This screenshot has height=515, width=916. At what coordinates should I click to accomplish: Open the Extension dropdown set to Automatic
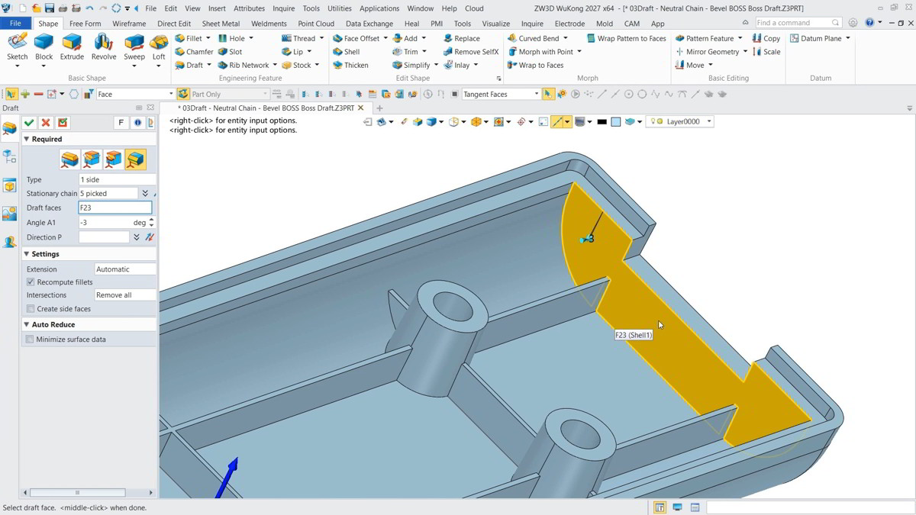[124, 269]
